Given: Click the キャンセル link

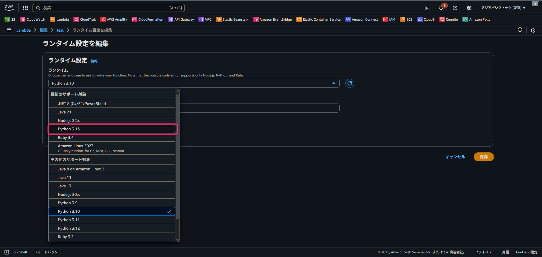Looking at the screenshot, I should [455, 157].
